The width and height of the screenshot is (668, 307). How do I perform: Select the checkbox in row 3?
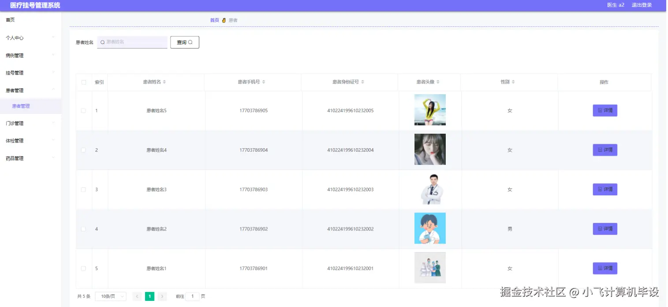click(83, 190)
